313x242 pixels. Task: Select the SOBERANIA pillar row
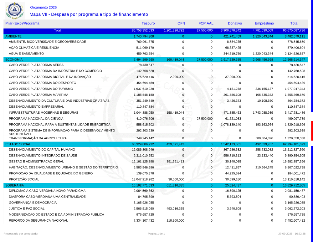15,185
